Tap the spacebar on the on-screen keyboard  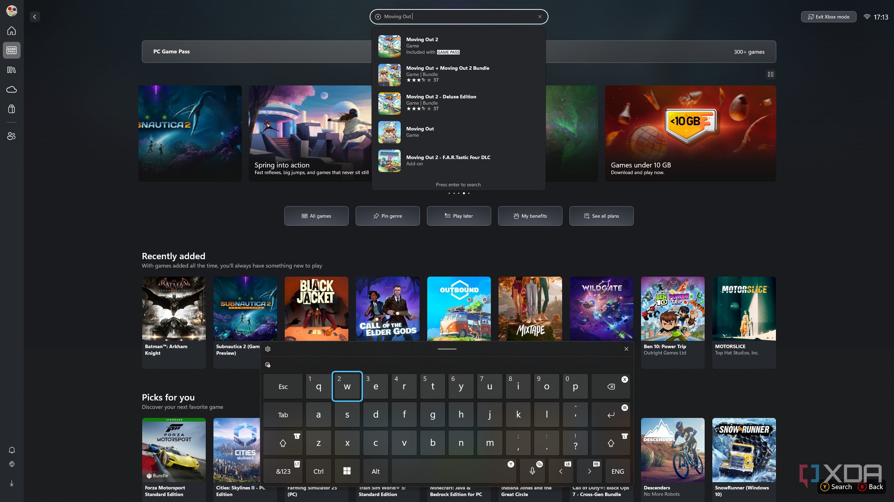[x=454, y=471]
